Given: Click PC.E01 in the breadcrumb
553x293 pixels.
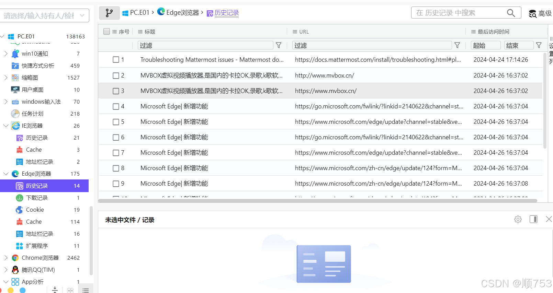Looking at the screenshot, I should click(x=136, y=13).
